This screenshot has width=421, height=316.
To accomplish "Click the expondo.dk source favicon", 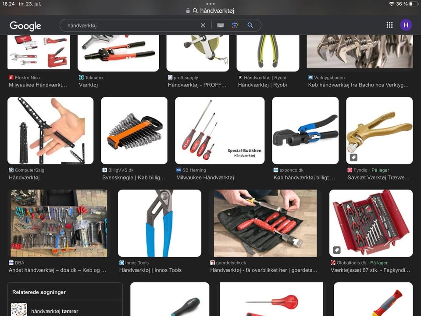I will [276, 170].
